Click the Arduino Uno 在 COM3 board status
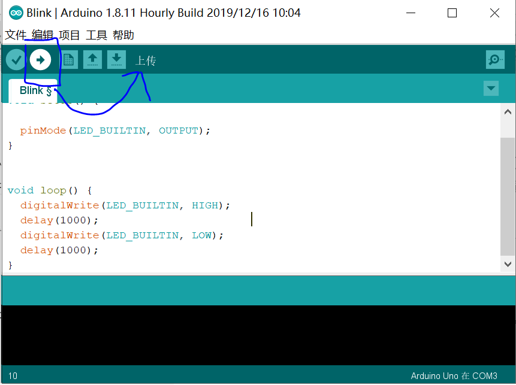Image resolution: width=516 pixels, height=385 pixels. pyautogui.click(x=454, y=376)
